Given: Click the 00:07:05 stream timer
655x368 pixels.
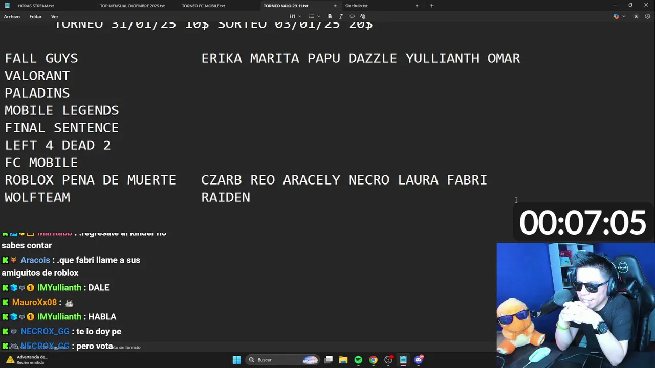Looking at the screenshot, I should (583, 223).
